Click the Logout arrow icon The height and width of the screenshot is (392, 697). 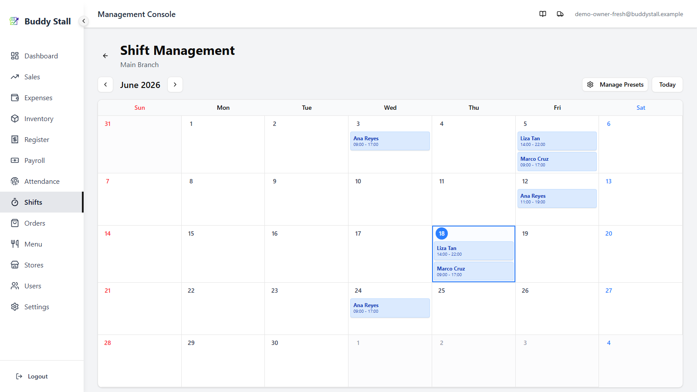click(x=19, y=376)
